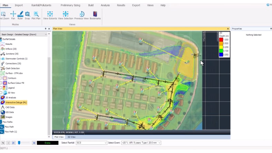The image size is (272, 153).
Task: Toggle the 3D View checkbox
Action: (1, 93)
